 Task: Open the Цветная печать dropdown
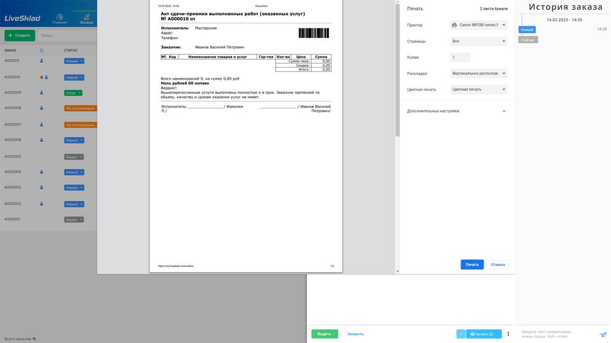(478, 90)
